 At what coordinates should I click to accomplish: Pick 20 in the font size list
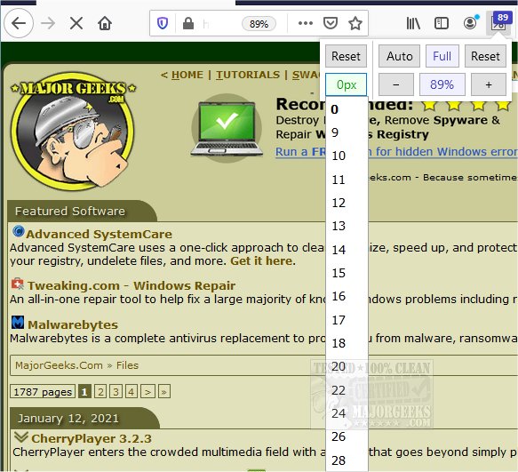(x=347, y=366)
